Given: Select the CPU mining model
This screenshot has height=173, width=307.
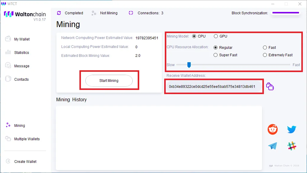Looking at the screenshot, I should [194, 36].
